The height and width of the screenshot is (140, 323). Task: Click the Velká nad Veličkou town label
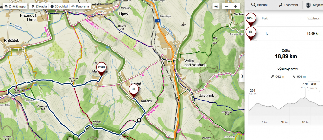coord(195,63)
